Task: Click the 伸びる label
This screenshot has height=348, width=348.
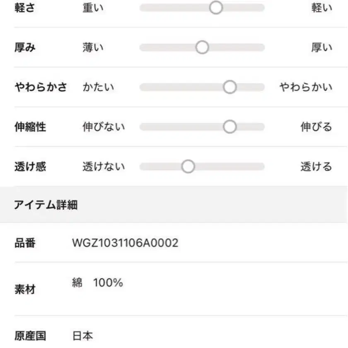Action: click(x=316, y=127)
